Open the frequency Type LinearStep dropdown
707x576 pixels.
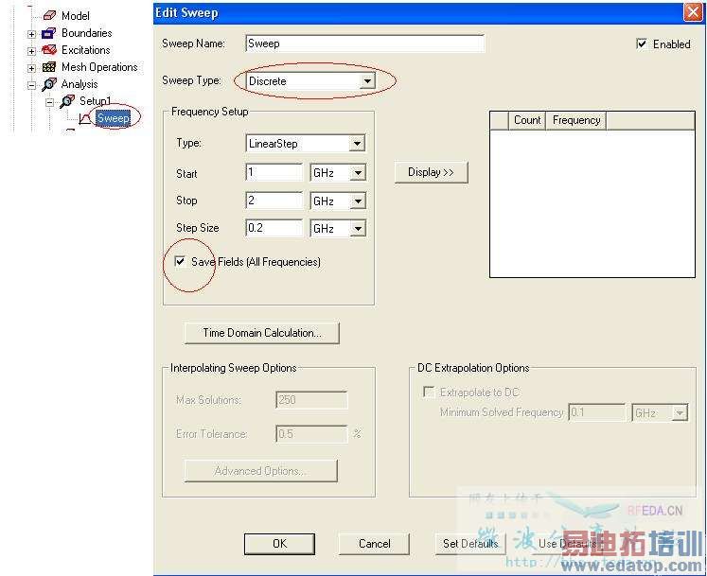point(357,144)
